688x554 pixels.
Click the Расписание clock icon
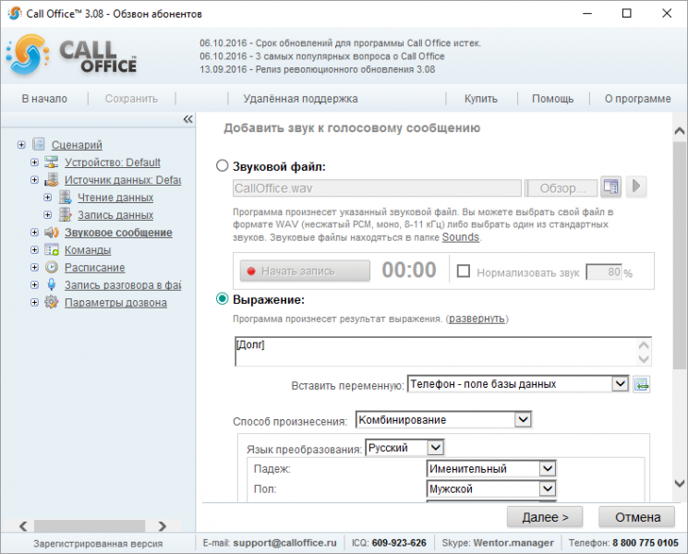[x=52, y=267]
